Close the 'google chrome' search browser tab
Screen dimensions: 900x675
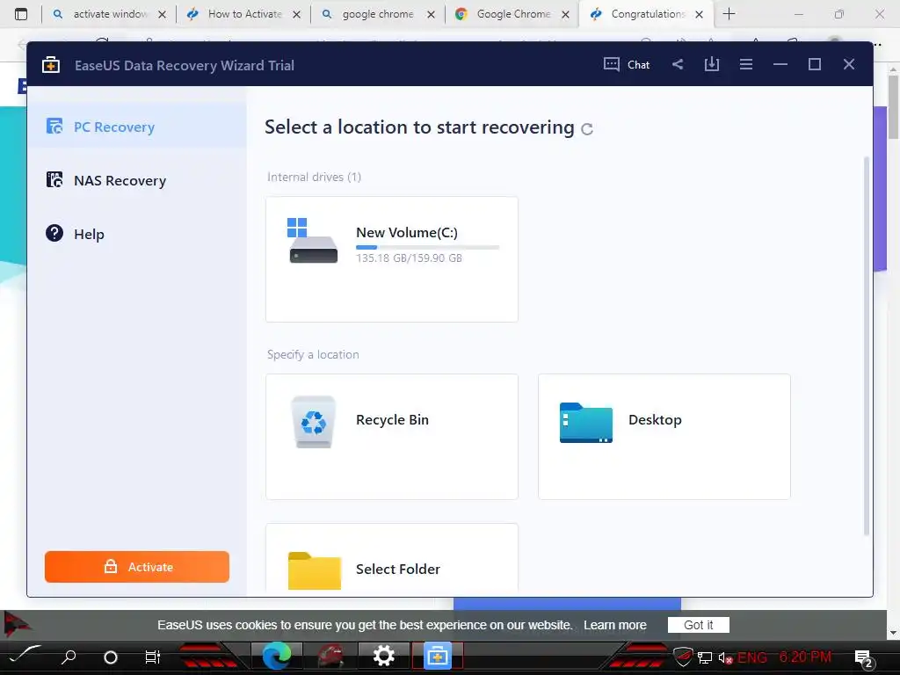click(431, 14)
